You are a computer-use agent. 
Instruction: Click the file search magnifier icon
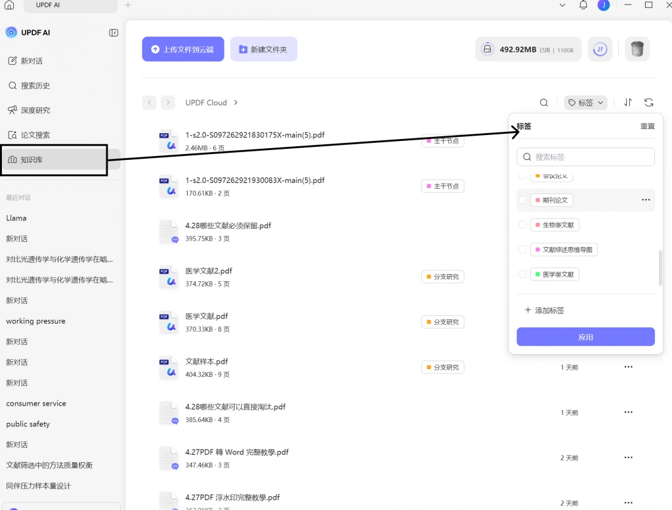[544, 103]
